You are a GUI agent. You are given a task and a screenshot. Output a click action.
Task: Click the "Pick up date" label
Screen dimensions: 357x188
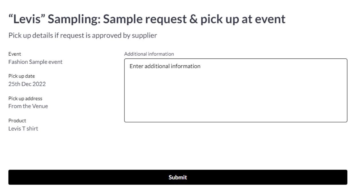click(21, 76)
